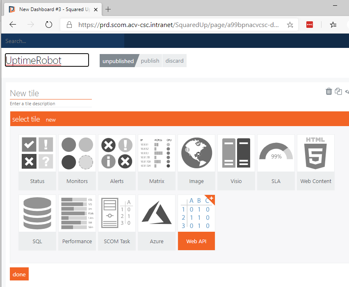The width and height of the screenshot is (349, 287).
Task: Switch to New Dashboard #3 tab
Action: tap(53, 9)
